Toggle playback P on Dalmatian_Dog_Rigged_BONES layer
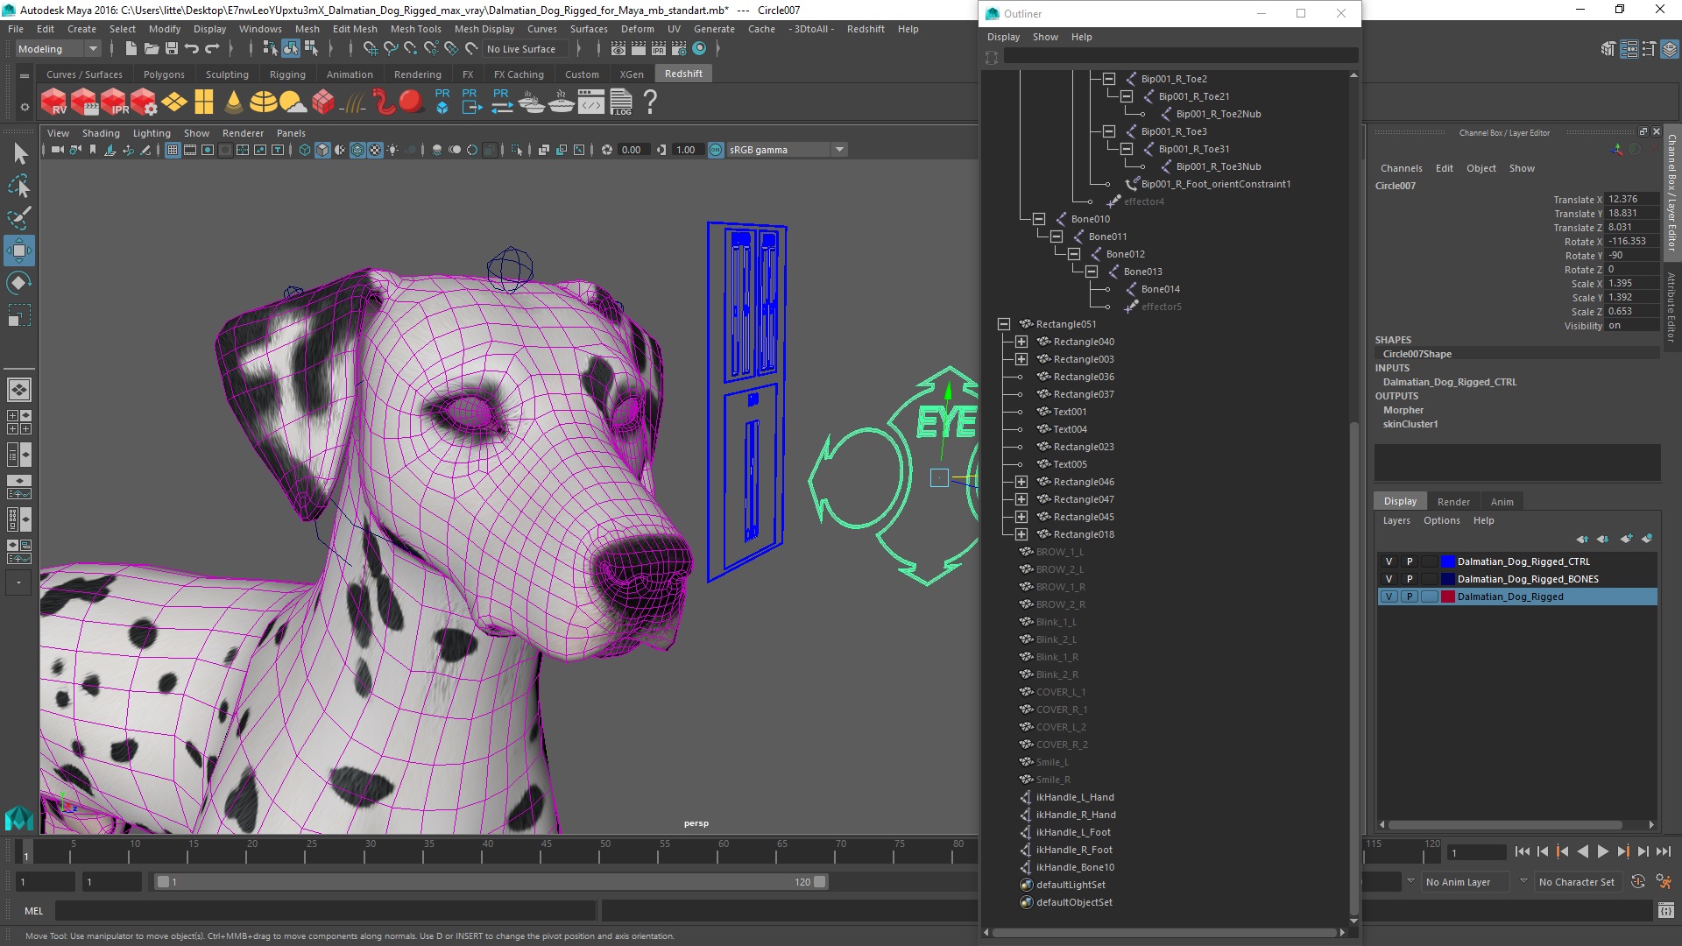 pyautogui.click(x=1410, y=579)
